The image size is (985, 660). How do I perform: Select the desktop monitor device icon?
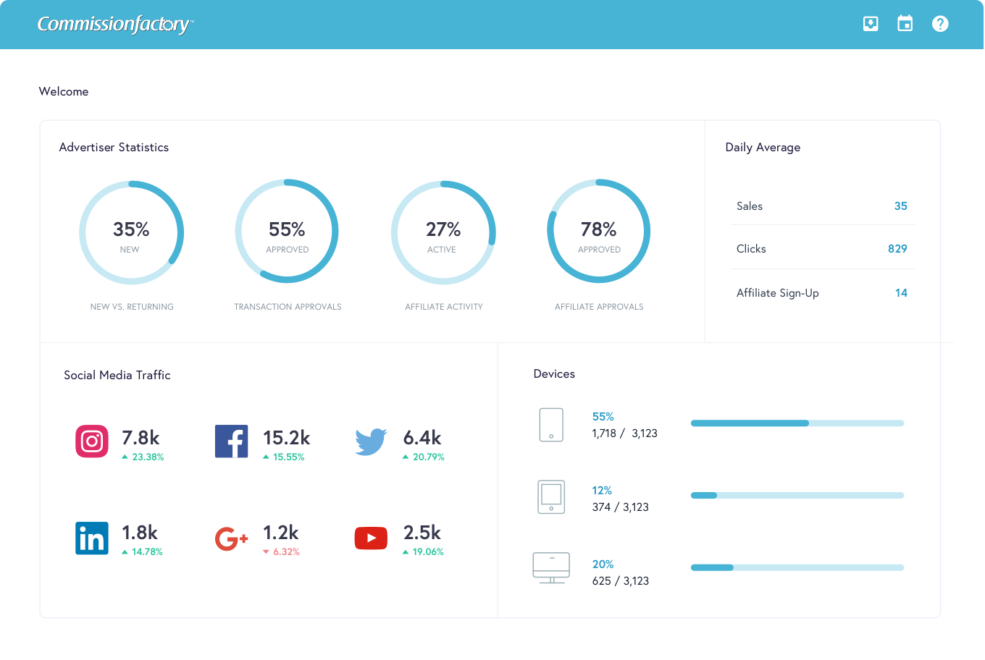(551, 568)
